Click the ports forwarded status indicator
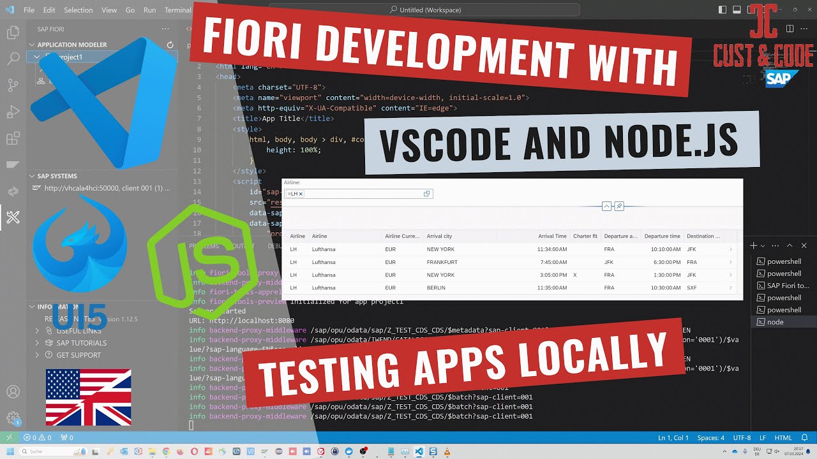The height and width of the screenshot is (459, 817). point(66,438)
